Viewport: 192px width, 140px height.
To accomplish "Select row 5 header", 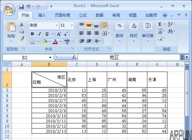I will tap(7, 100).
